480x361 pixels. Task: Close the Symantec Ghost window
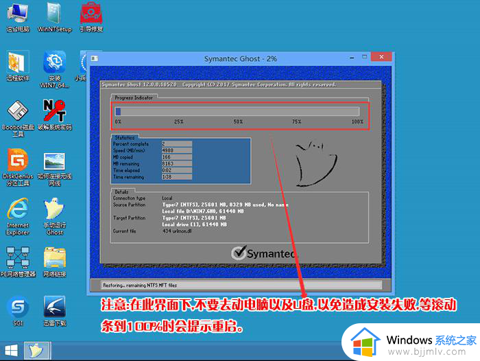pyautogui.click(x=381, y=57)
